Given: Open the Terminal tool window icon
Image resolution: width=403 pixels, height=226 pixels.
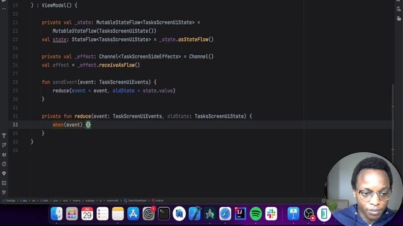Looking at the screenshot, I should [x=4, y=183].
